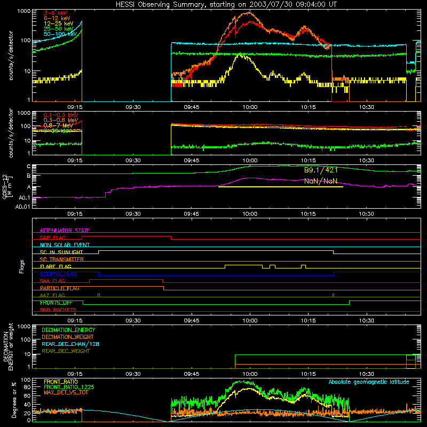Click the Degrees or % axis label
The height and width of the screenshot is (427, 427).
tap(14, 400)
